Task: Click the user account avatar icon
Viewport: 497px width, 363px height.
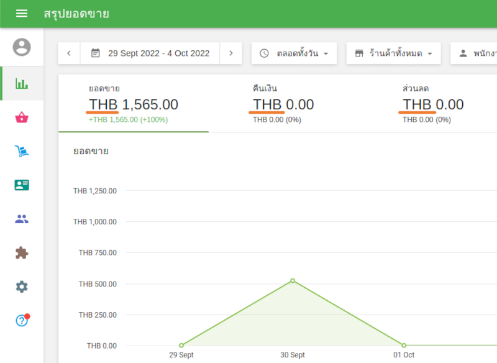Action: [x=22, y=47]
